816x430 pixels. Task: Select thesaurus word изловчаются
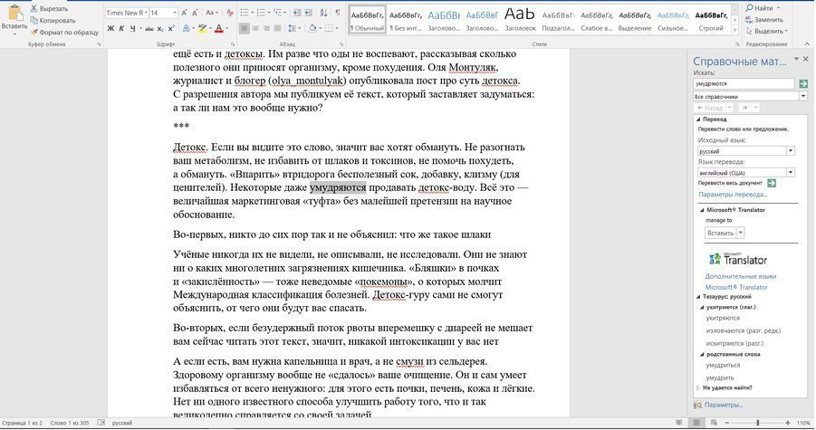(744, 330)
